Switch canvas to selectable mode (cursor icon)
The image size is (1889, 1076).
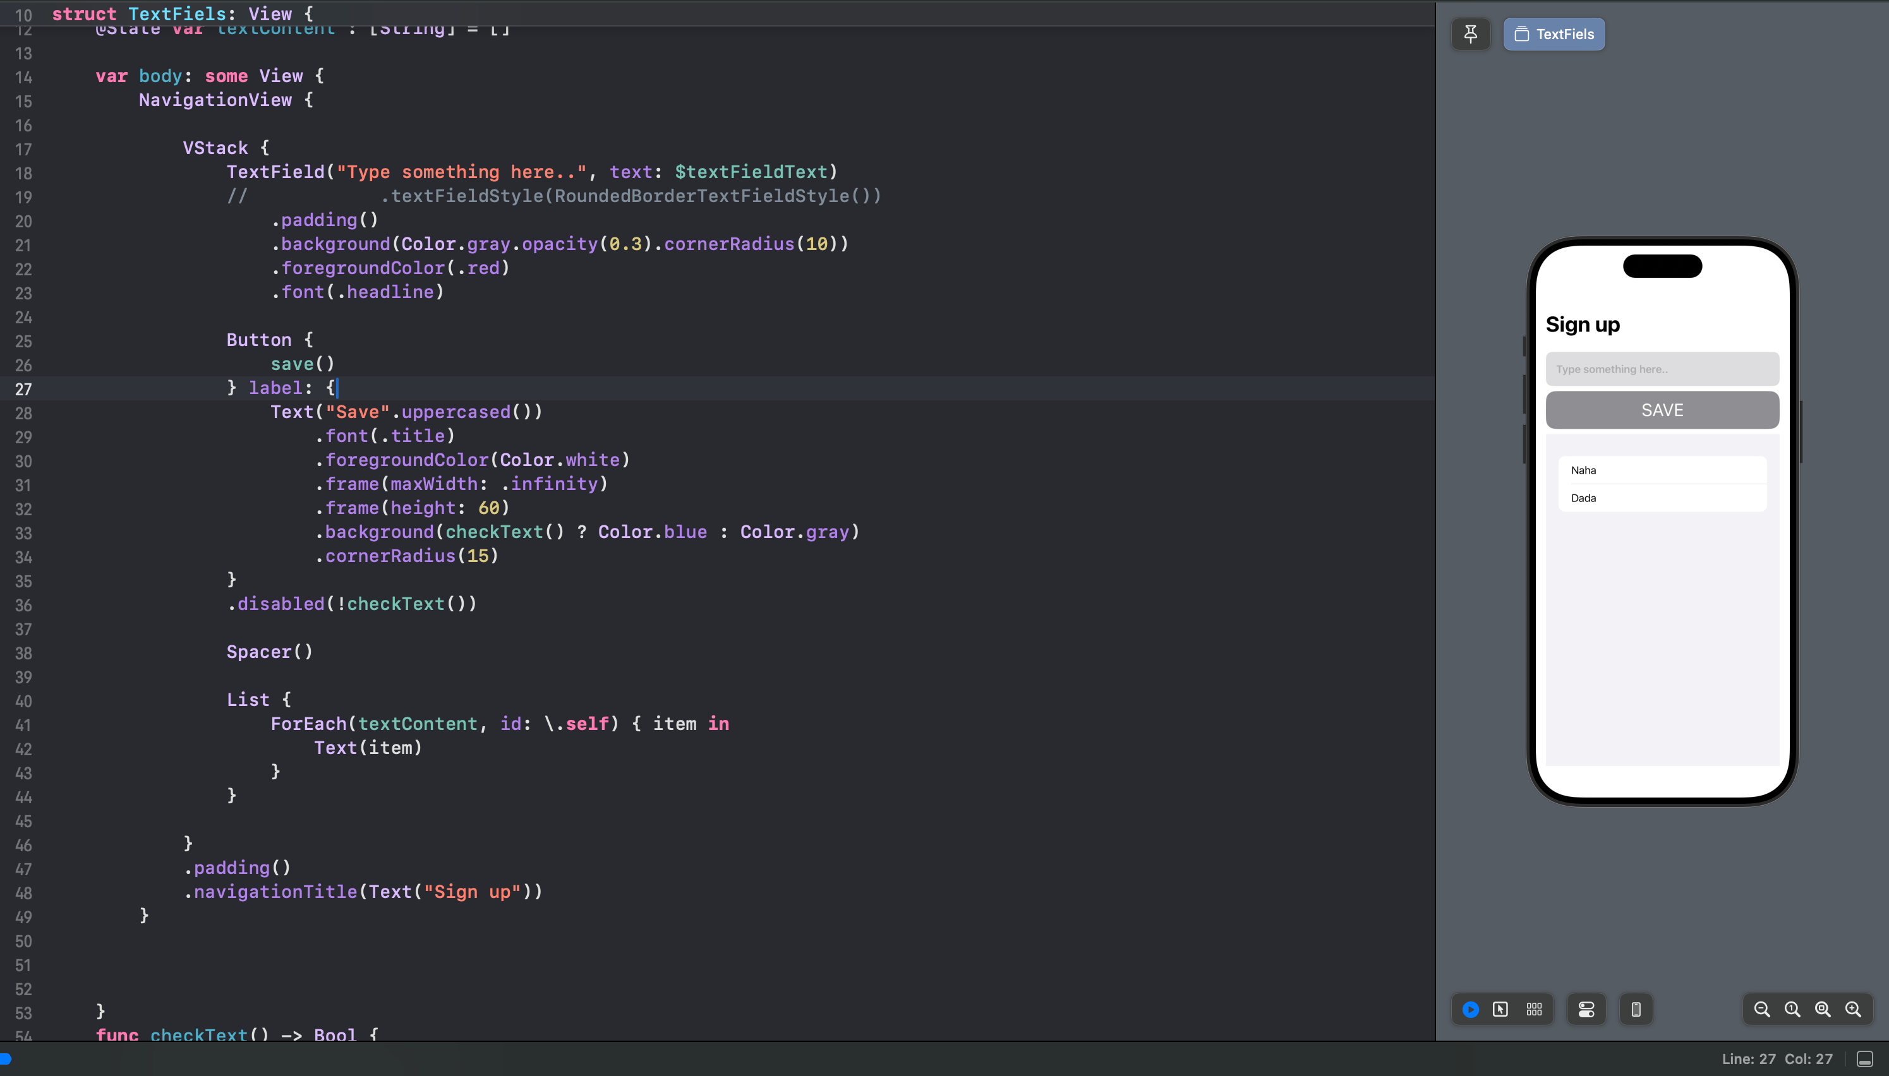1500,1010
